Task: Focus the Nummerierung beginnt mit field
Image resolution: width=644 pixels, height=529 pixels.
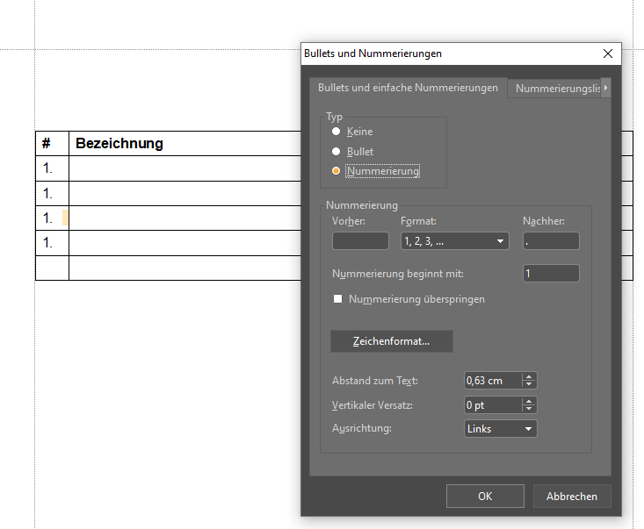Action: coord(551,273)
